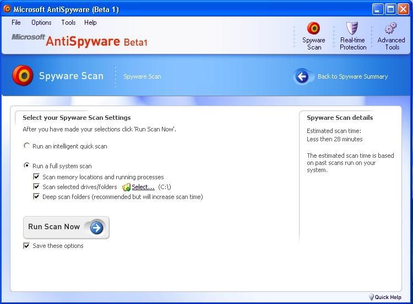The width and height of the screenshot is (413, 304).
Task: Click 'Spyware Scan details' heading
Action: tap(340, 118)
